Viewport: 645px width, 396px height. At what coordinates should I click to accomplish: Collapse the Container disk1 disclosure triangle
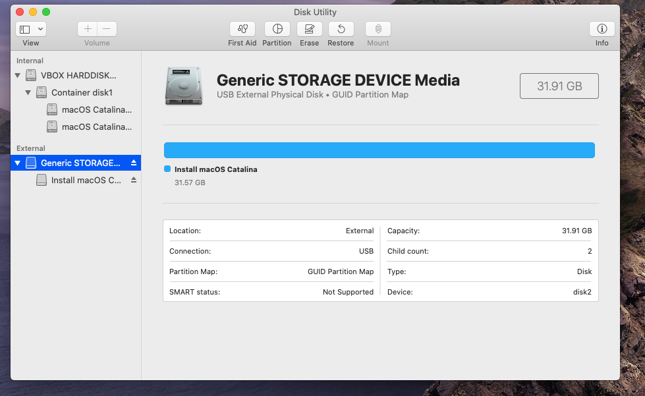click(x=28, y=93)
